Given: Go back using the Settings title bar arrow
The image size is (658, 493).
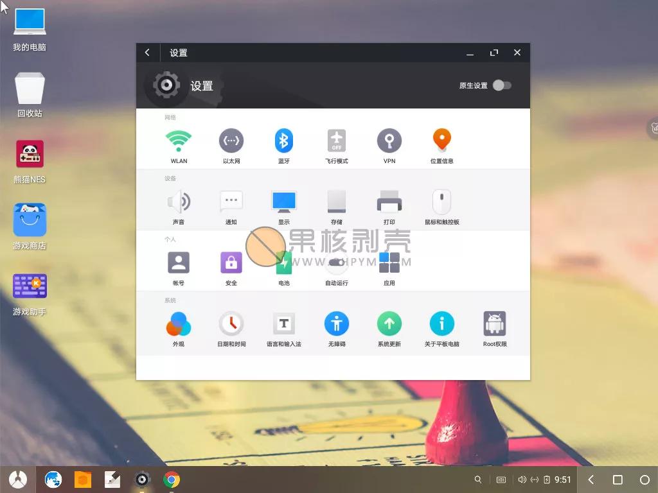Looking at the screenshot, I should click(x=147, y=53).
